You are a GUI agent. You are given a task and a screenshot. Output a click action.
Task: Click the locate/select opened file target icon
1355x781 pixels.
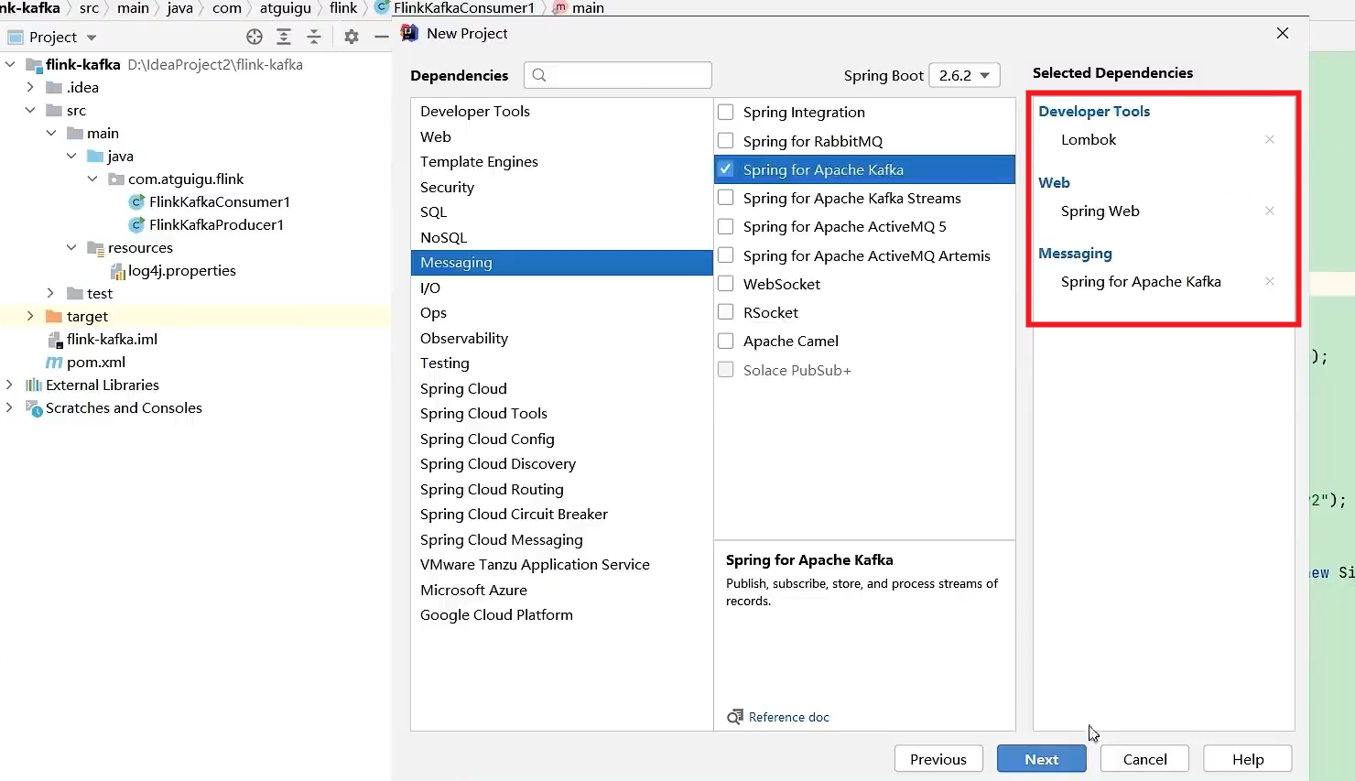tap(255, 37)
